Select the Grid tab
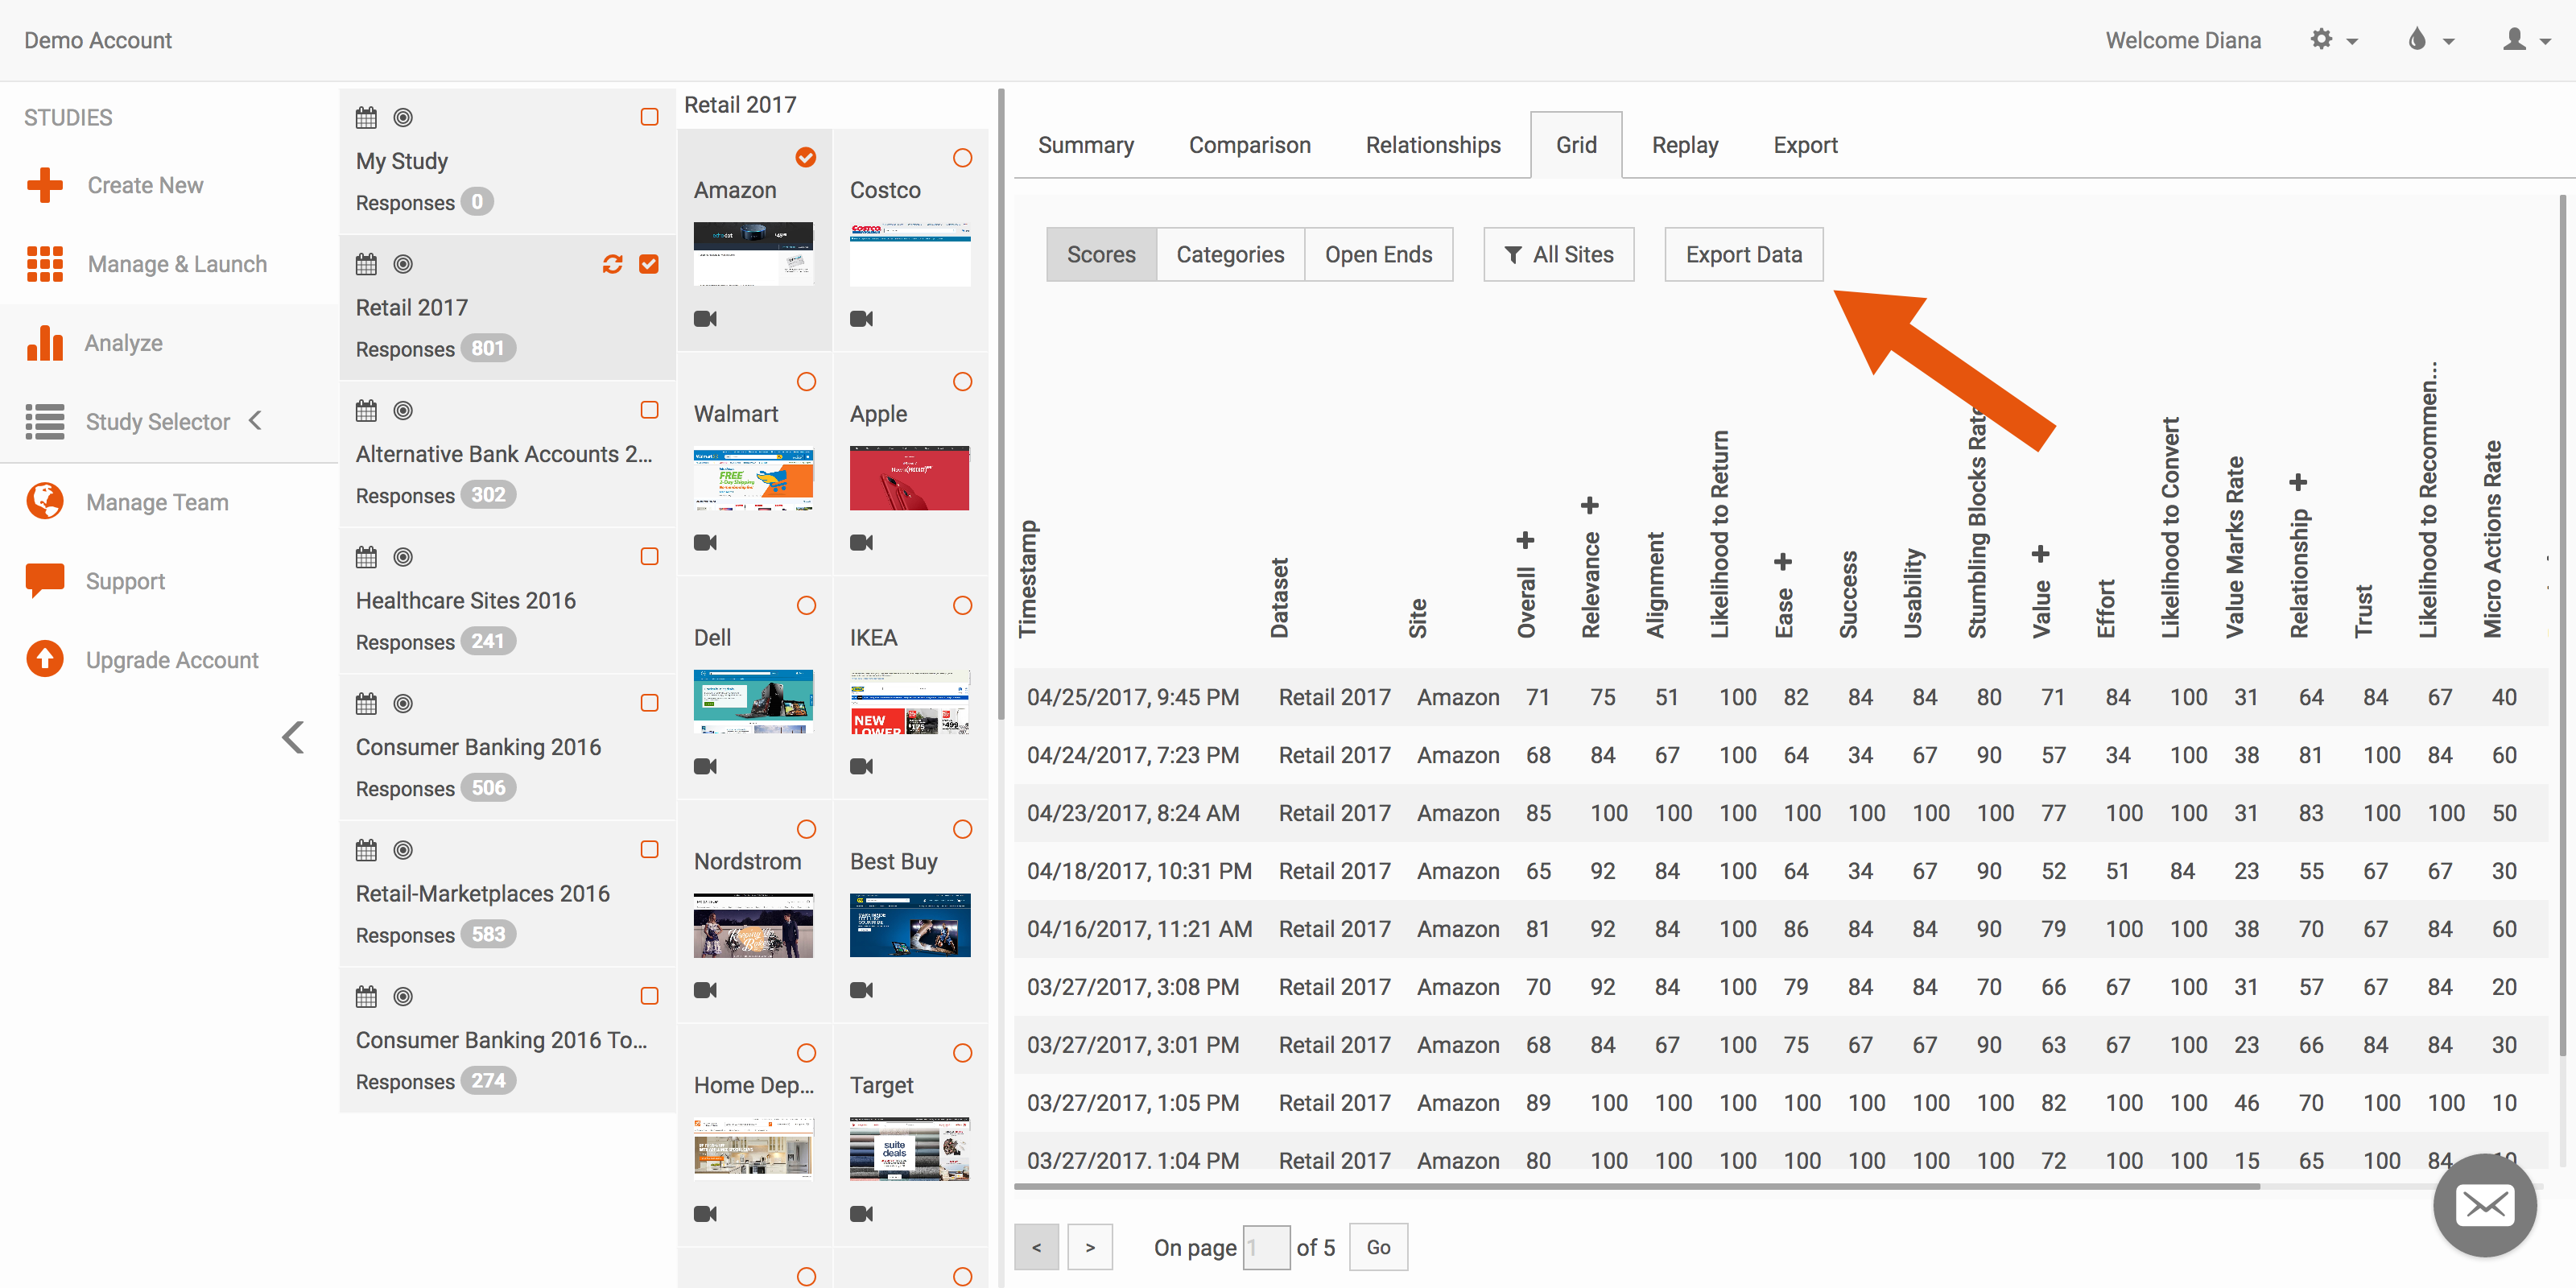 click(x=1576, y=145)
